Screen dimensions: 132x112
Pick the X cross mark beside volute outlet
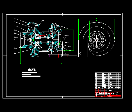pyautogui.click(x=80, y=54)
